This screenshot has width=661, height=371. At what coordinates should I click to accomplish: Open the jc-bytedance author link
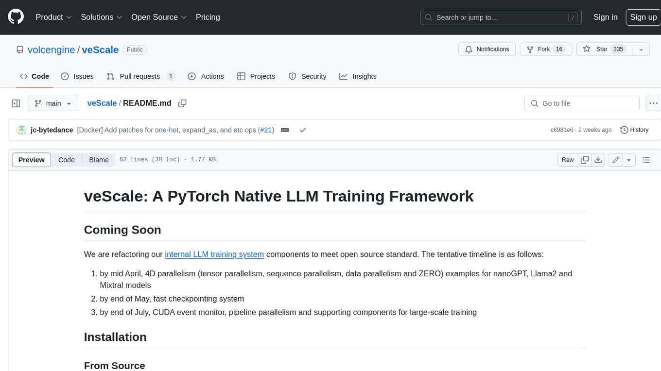coord(52,130)
